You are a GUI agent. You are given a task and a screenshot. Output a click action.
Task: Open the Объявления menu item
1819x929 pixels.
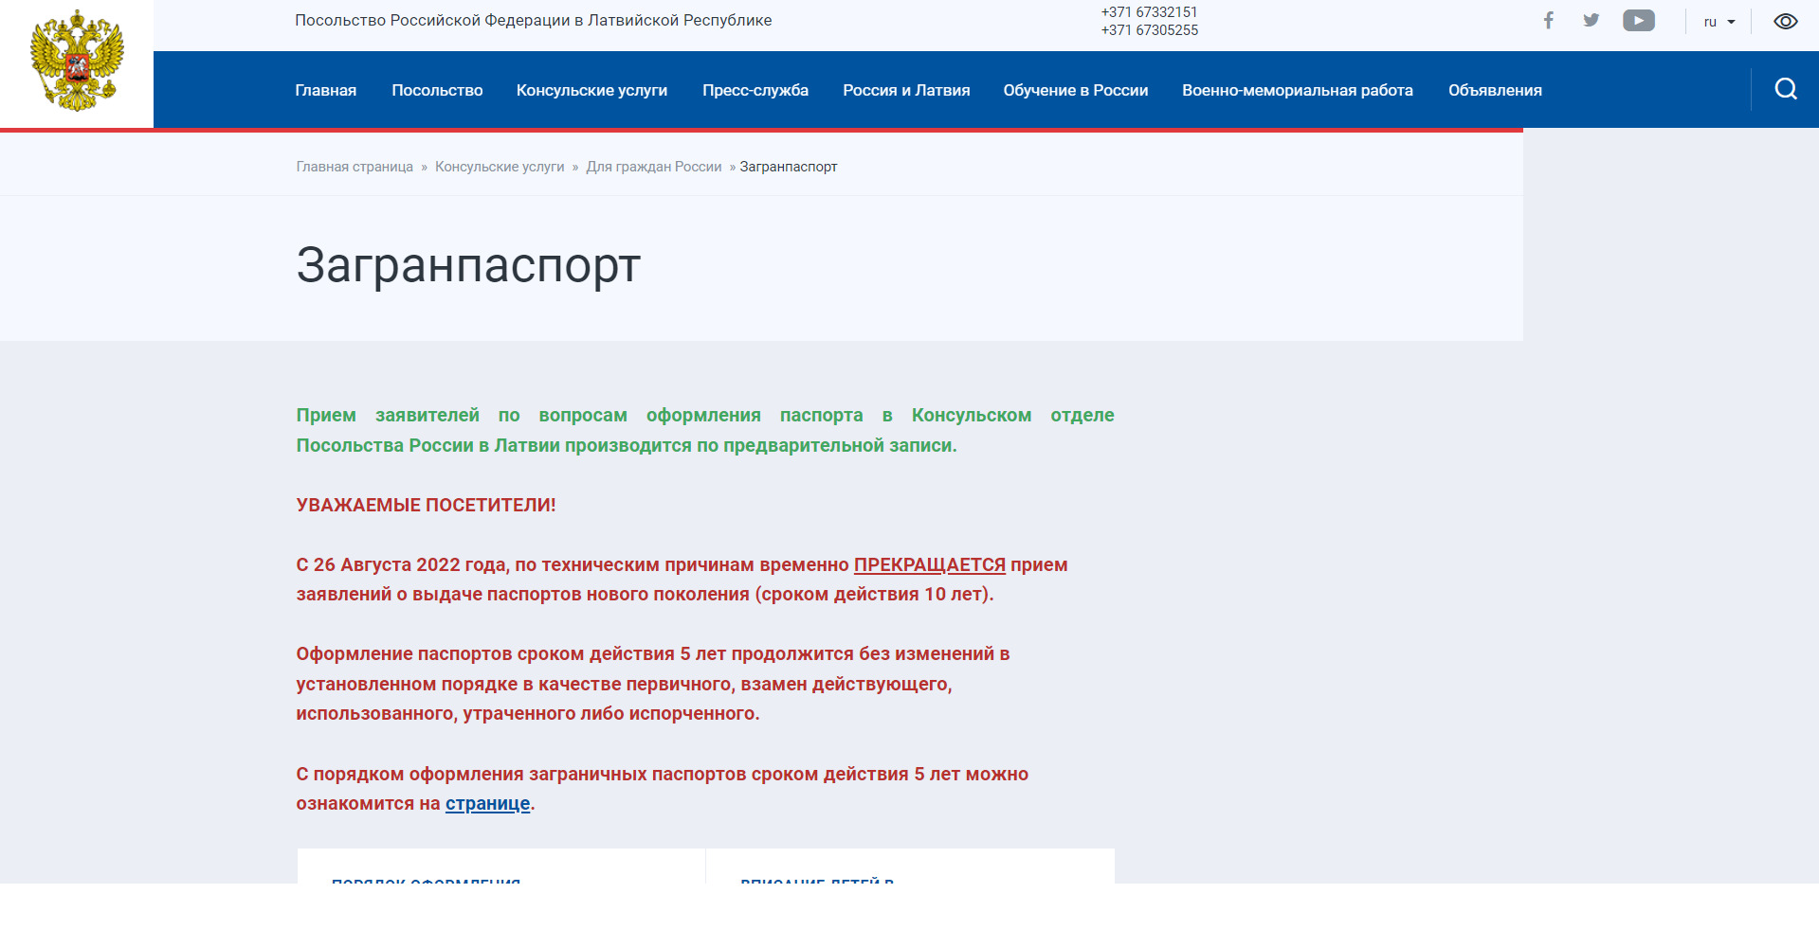pyautogui.click(x=1494, y=90)
